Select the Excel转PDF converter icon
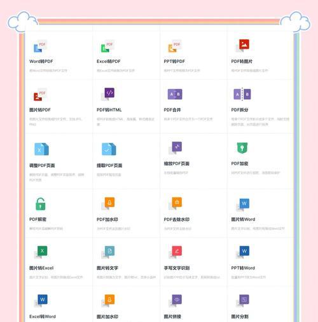The height and width of the screenshot is (322, 318). [x=107, y=46]
